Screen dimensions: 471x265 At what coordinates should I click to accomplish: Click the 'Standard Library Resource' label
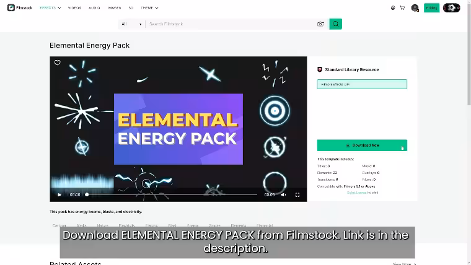click(352, 69)
